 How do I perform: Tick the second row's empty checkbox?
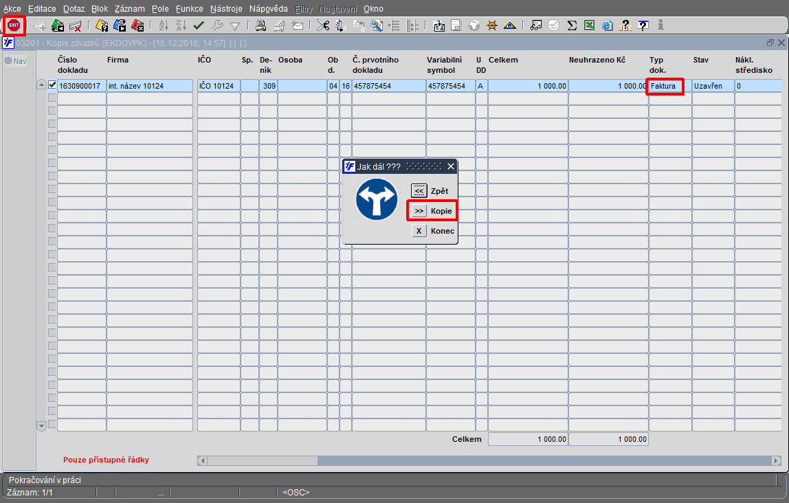point(52,98)
